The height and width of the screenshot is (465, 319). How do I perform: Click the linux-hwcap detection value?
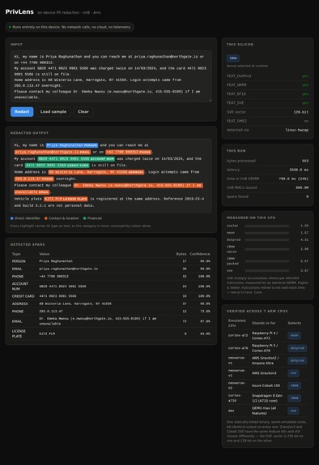coord(297,130)
